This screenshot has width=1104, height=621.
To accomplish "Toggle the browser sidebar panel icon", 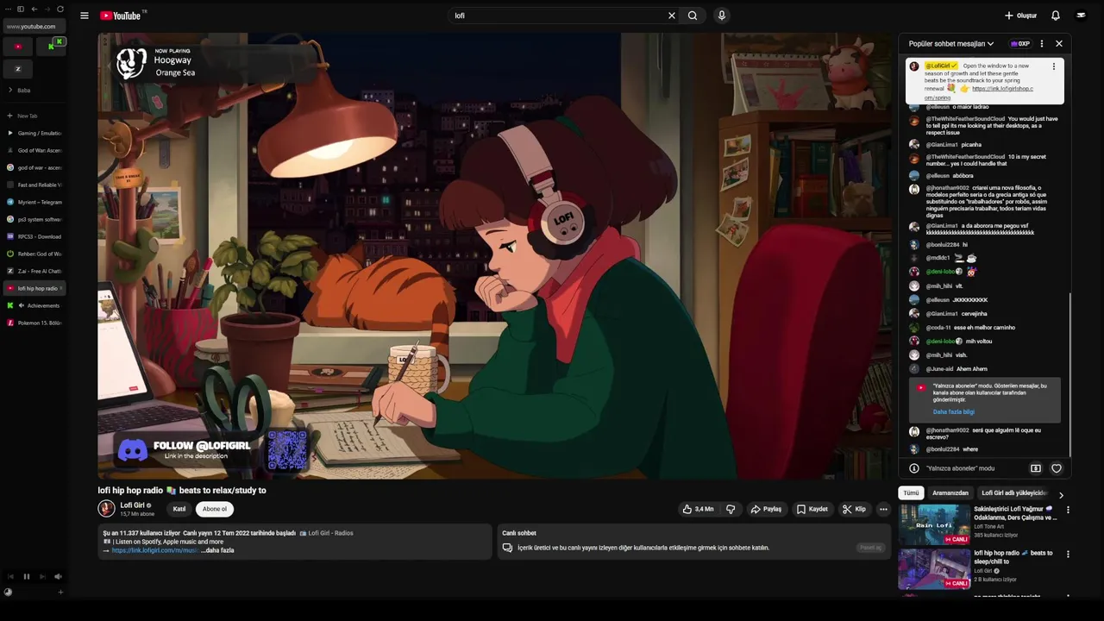I will coord(21,9).
